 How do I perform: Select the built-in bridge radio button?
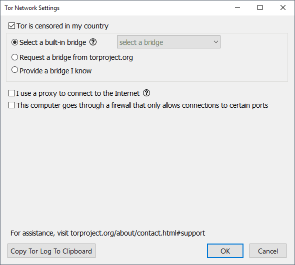coord(14,42)
